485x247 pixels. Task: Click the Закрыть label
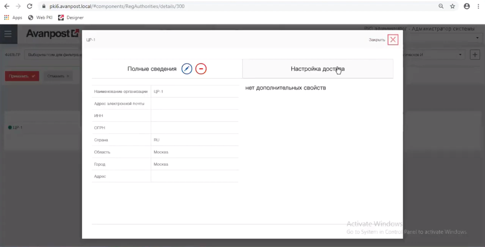[377, 40]
